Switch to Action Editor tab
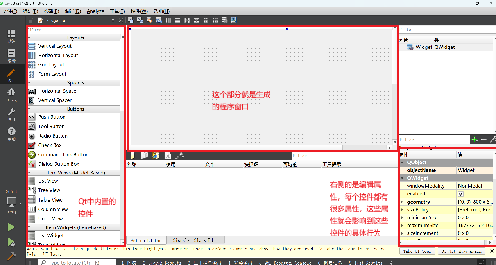The image size is (496, 265). click(x=146, y=240)
